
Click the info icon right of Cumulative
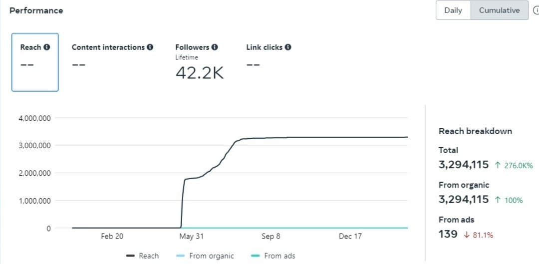(536, 10)
